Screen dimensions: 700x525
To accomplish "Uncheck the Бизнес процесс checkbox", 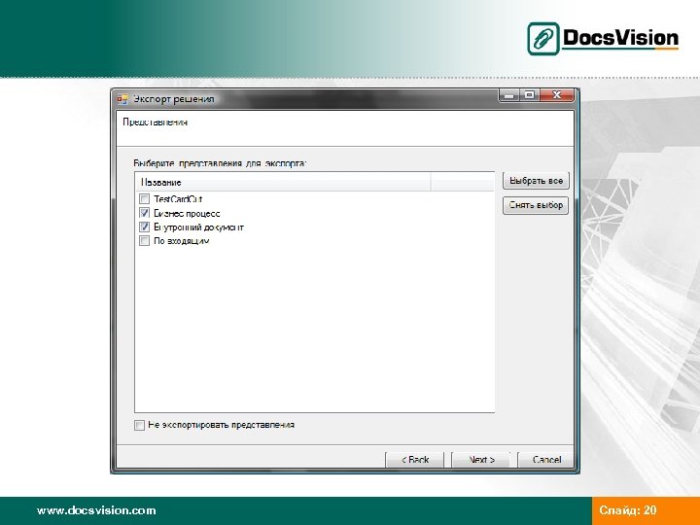I will (x=144, y=213).
